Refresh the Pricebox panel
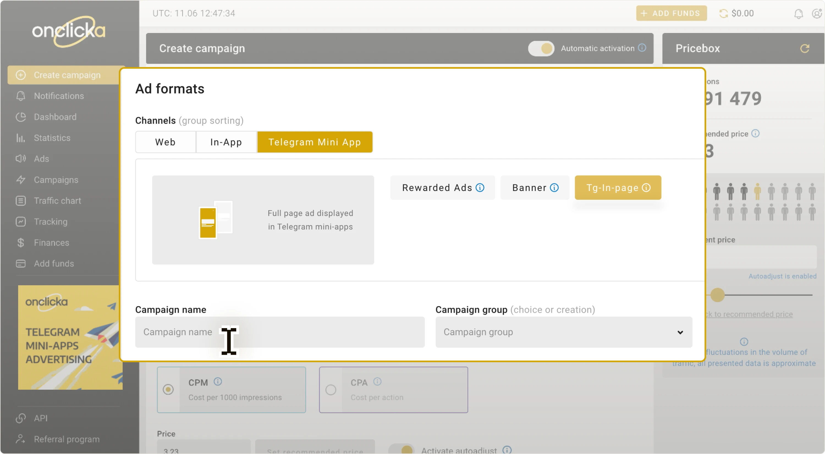The image size is (825, 454). 805,48
